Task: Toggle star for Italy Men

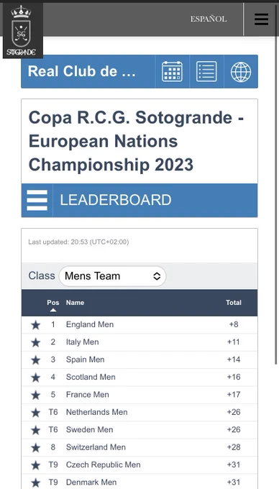Action: click(35, 342)
